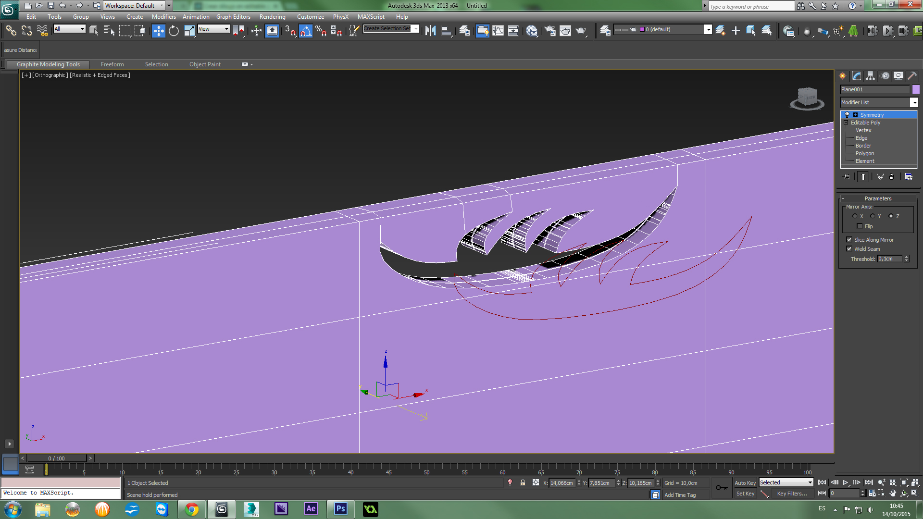Open the Render Setup teapot icon
The width and height of the screenshot is (923, 519).
click(549, 31)
